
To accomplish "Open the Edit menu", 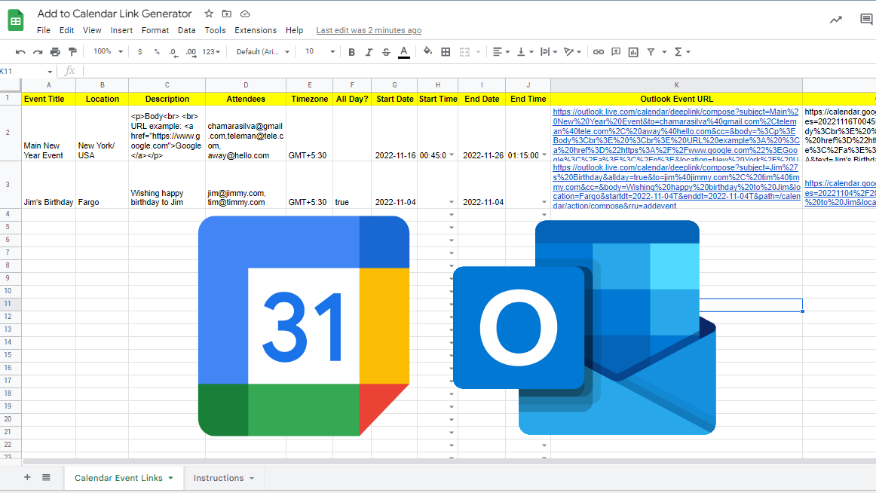I will coord(66,30).
